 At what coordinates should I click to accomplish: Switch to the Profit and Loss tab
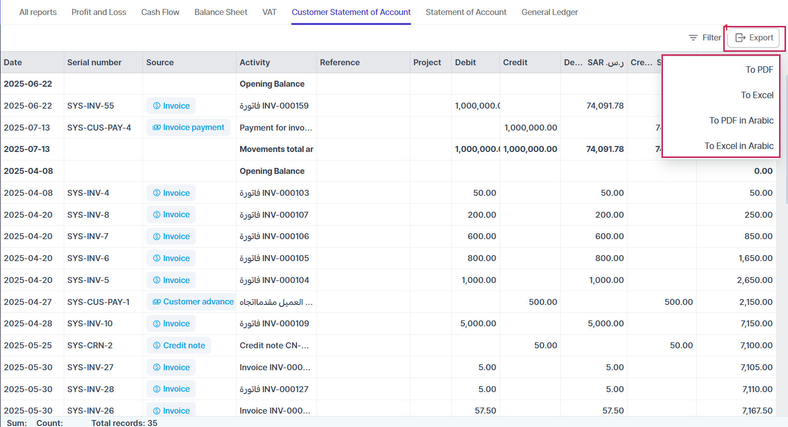99,12
